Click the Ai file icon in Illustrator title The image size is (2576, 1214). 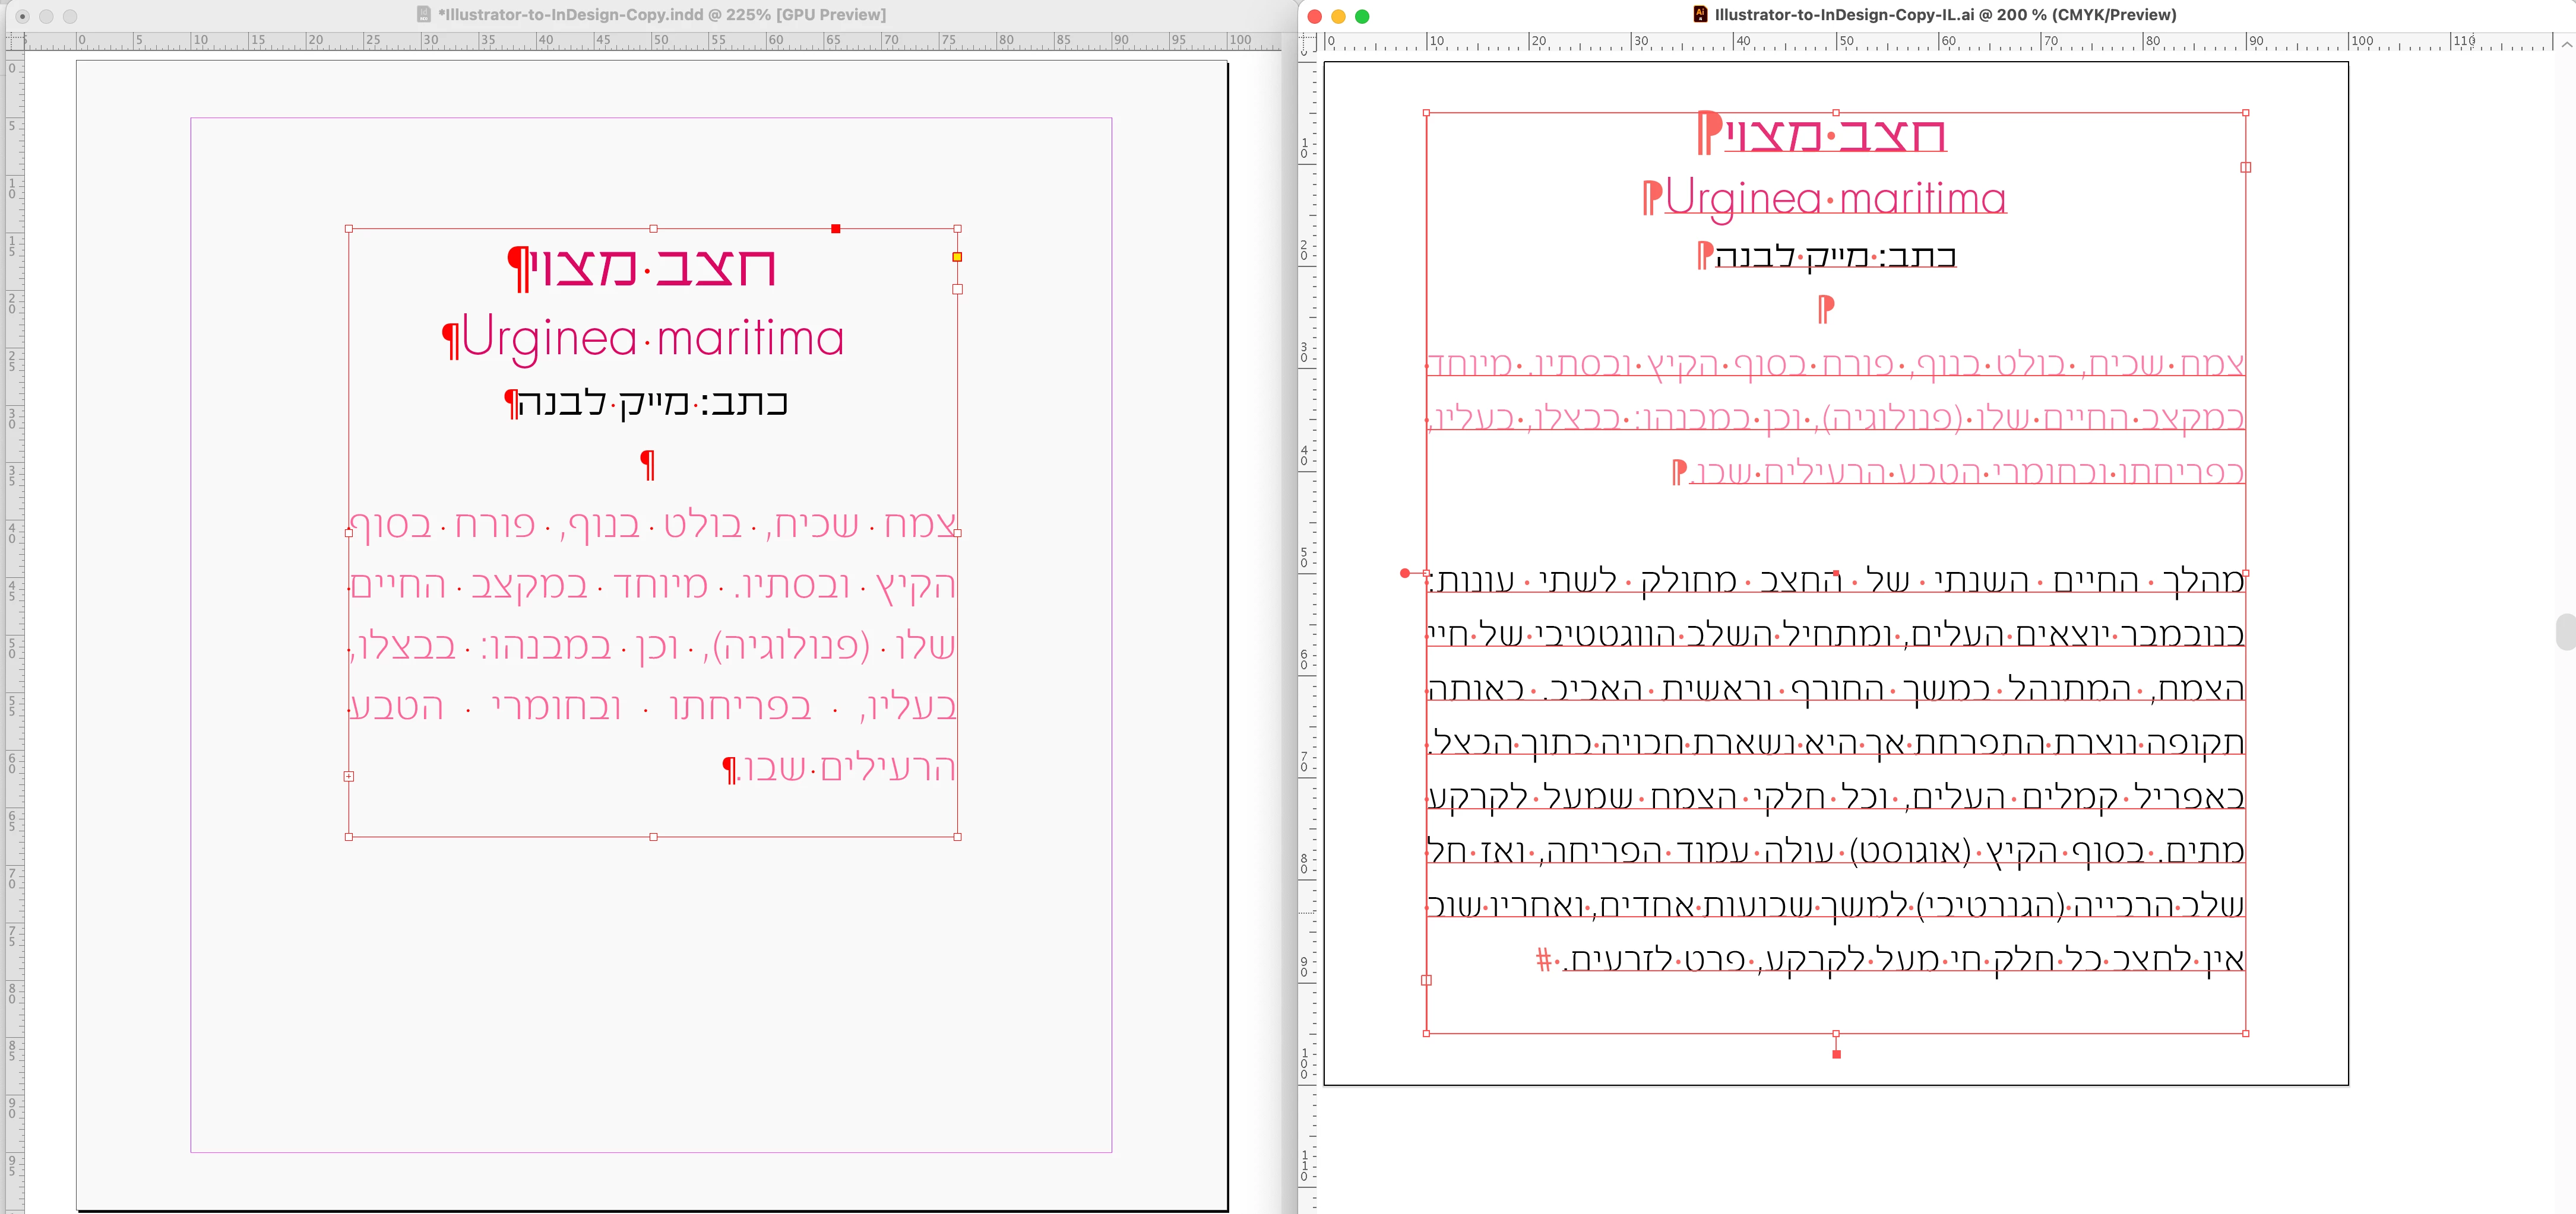(x=1700, y=14)
